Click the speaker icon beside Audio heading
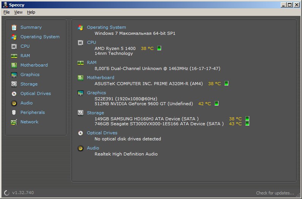 pyautogui.click(x=81, y=148)
